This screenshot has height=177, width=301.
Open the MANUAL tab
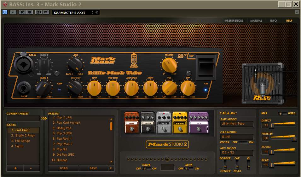256,21
